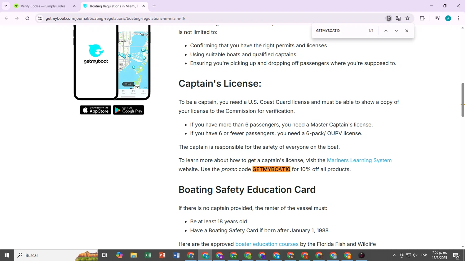Click the Boating Safety Education Card heading
The image size is (465, 261).
click(x=247, y=190)
